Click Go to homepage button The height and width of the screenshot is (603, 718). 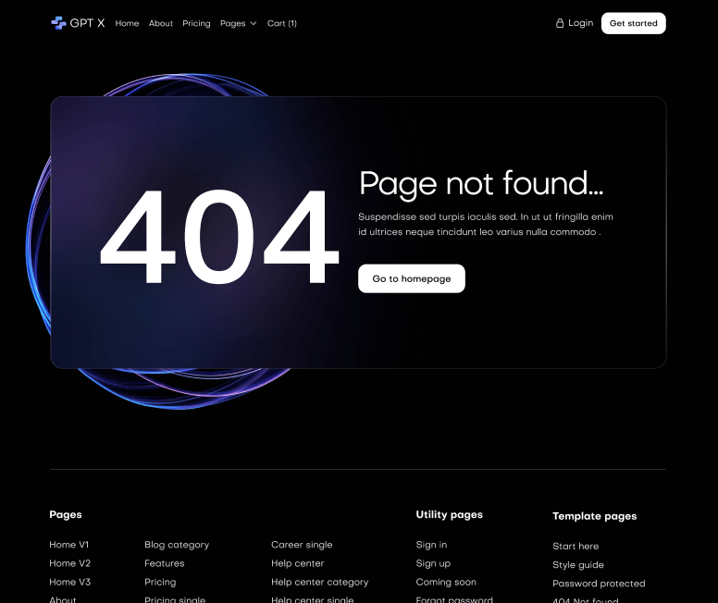click(412, 278)
